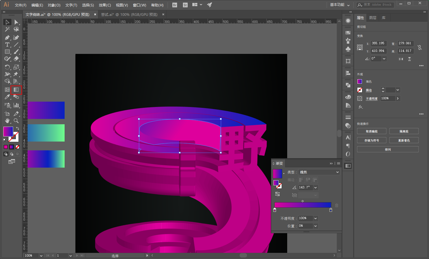This screenshot has height=259, width=429.
Task: Select the Lasso tool
Action: tap(16, 29)
